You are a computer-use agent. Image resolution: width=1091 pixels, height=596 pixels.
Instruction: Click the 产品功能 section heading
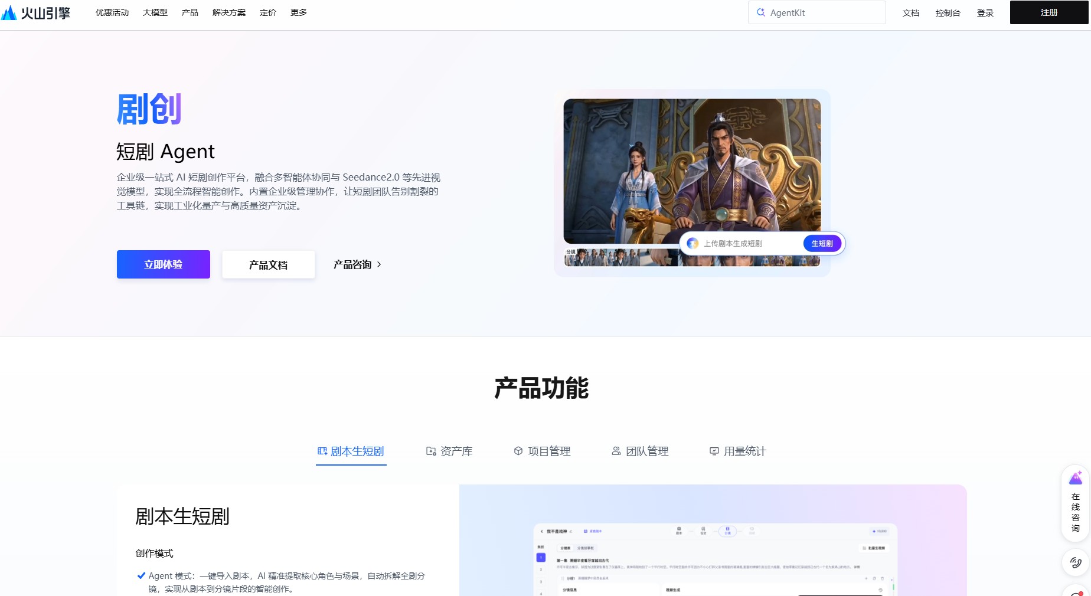541,388
